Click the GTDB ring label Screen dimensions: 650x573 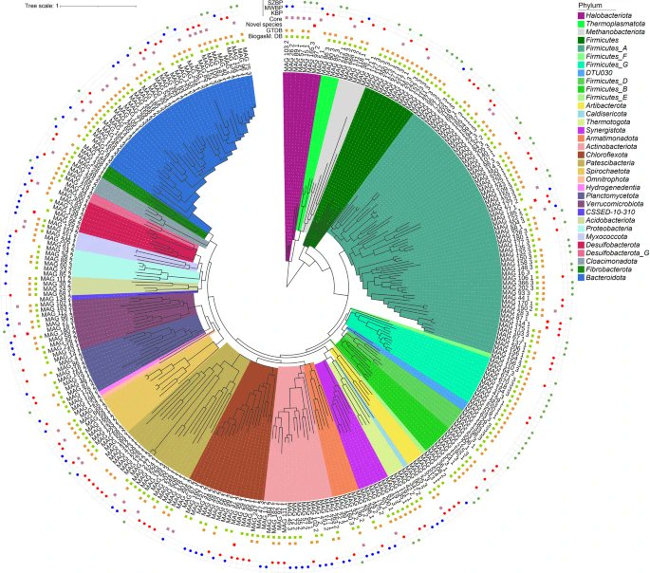click(275, 30)
